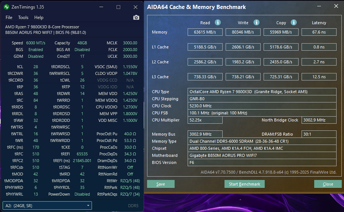The image size is (344, 212).
Task: Maximize the ZenTimings window
Action: point(118,7)
